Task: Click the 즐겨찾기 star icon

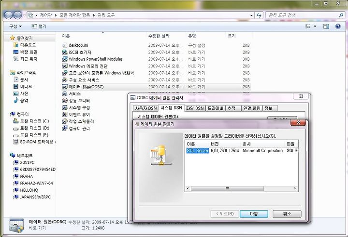Action: click(x=13, y=38)
